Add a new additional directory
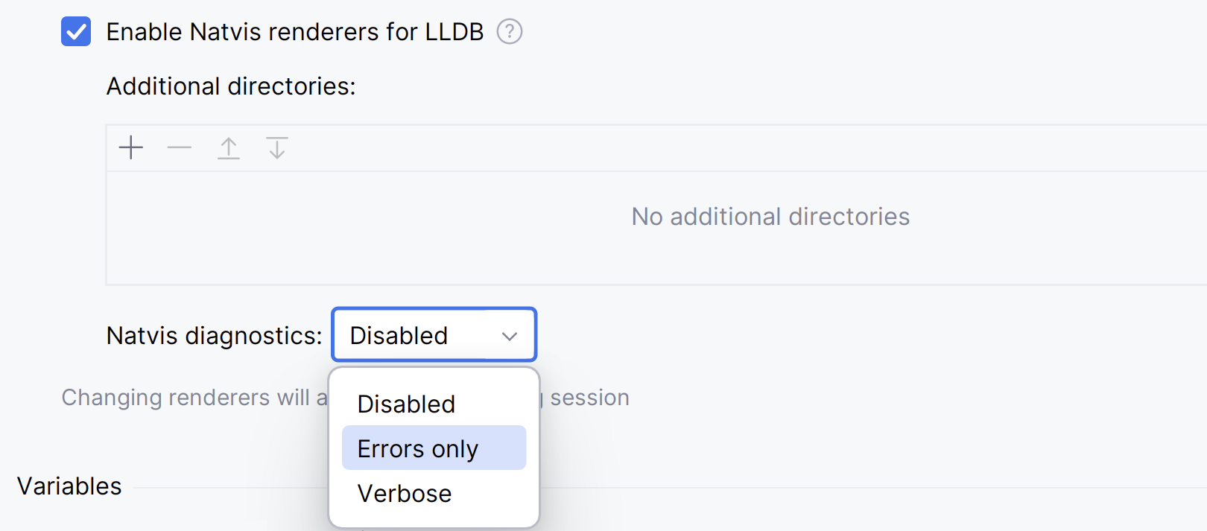 131,147
